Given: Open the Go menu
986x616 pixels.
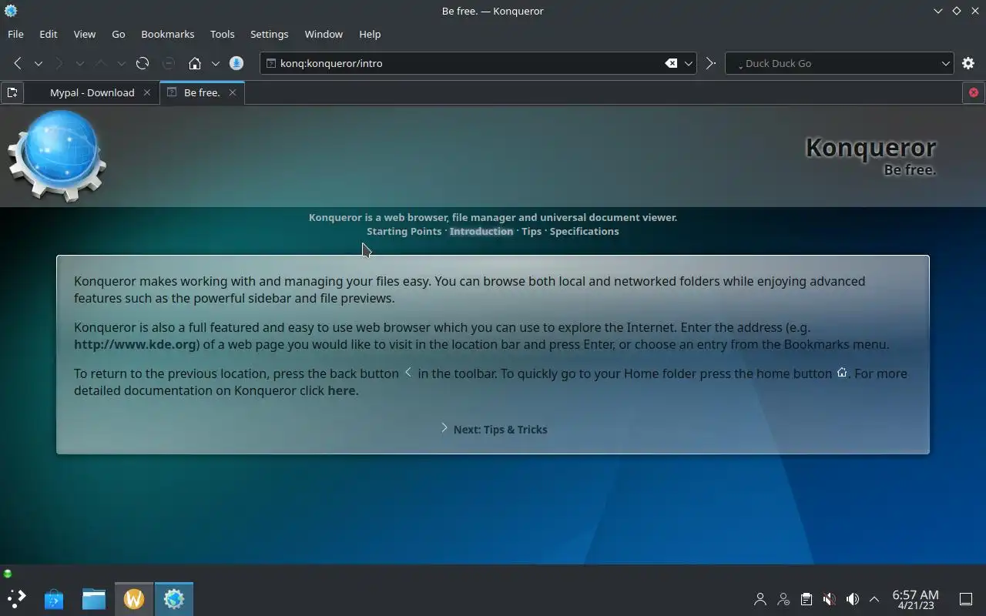Looking at the screenshot, I should (119, 34).
